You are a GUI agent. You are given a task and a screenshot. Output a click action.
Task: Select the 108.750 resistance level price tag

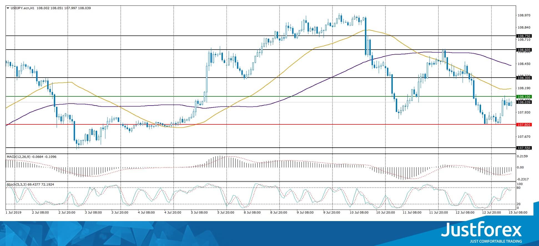tap(524, 36)
